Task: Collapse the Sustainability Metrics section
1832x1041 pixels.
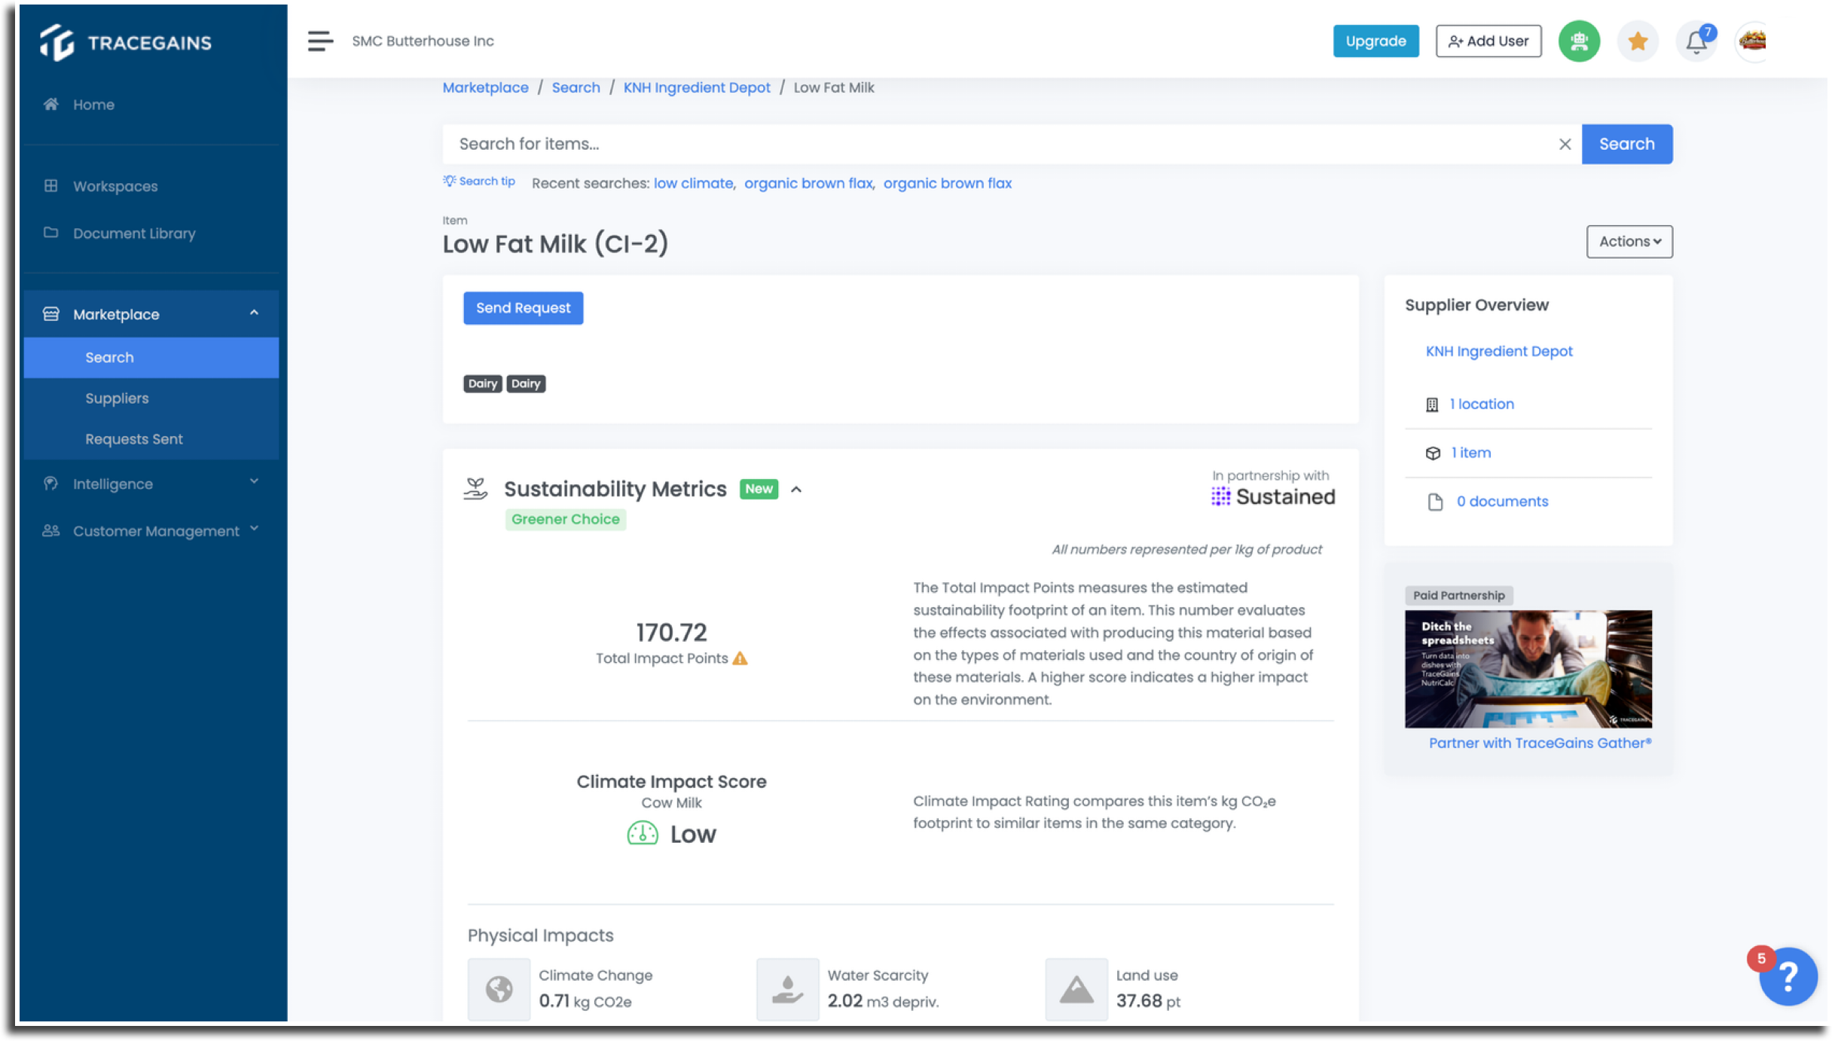Action: pyautogui.click(x=796, y=490)
